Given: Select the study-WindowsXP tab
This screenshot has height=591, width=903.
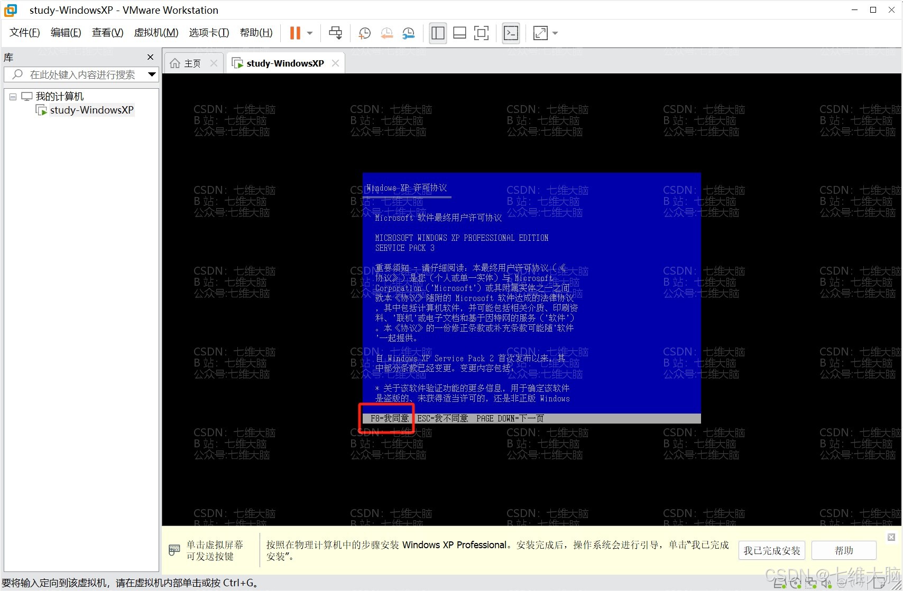Looking at the screenshot, I should [x=285, y=63].
